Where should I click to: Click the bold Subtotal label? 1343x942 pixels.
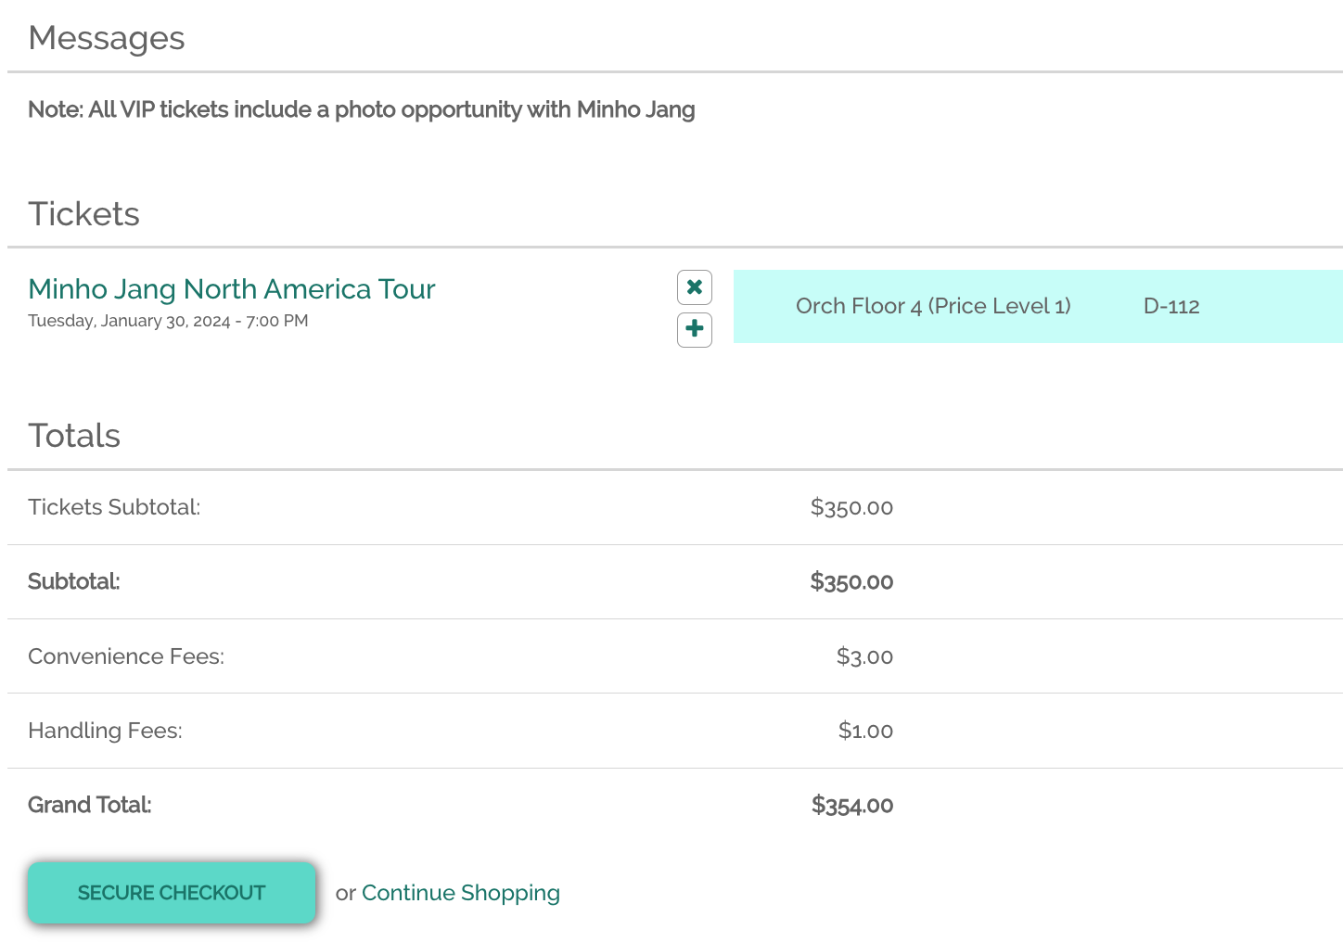(x=74, y=582)
